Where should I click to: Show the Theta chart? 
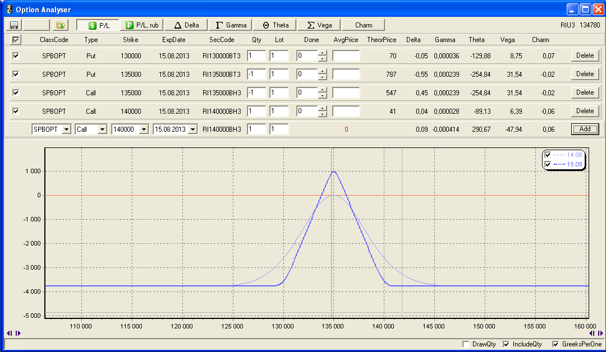click(x=276, y=25)
